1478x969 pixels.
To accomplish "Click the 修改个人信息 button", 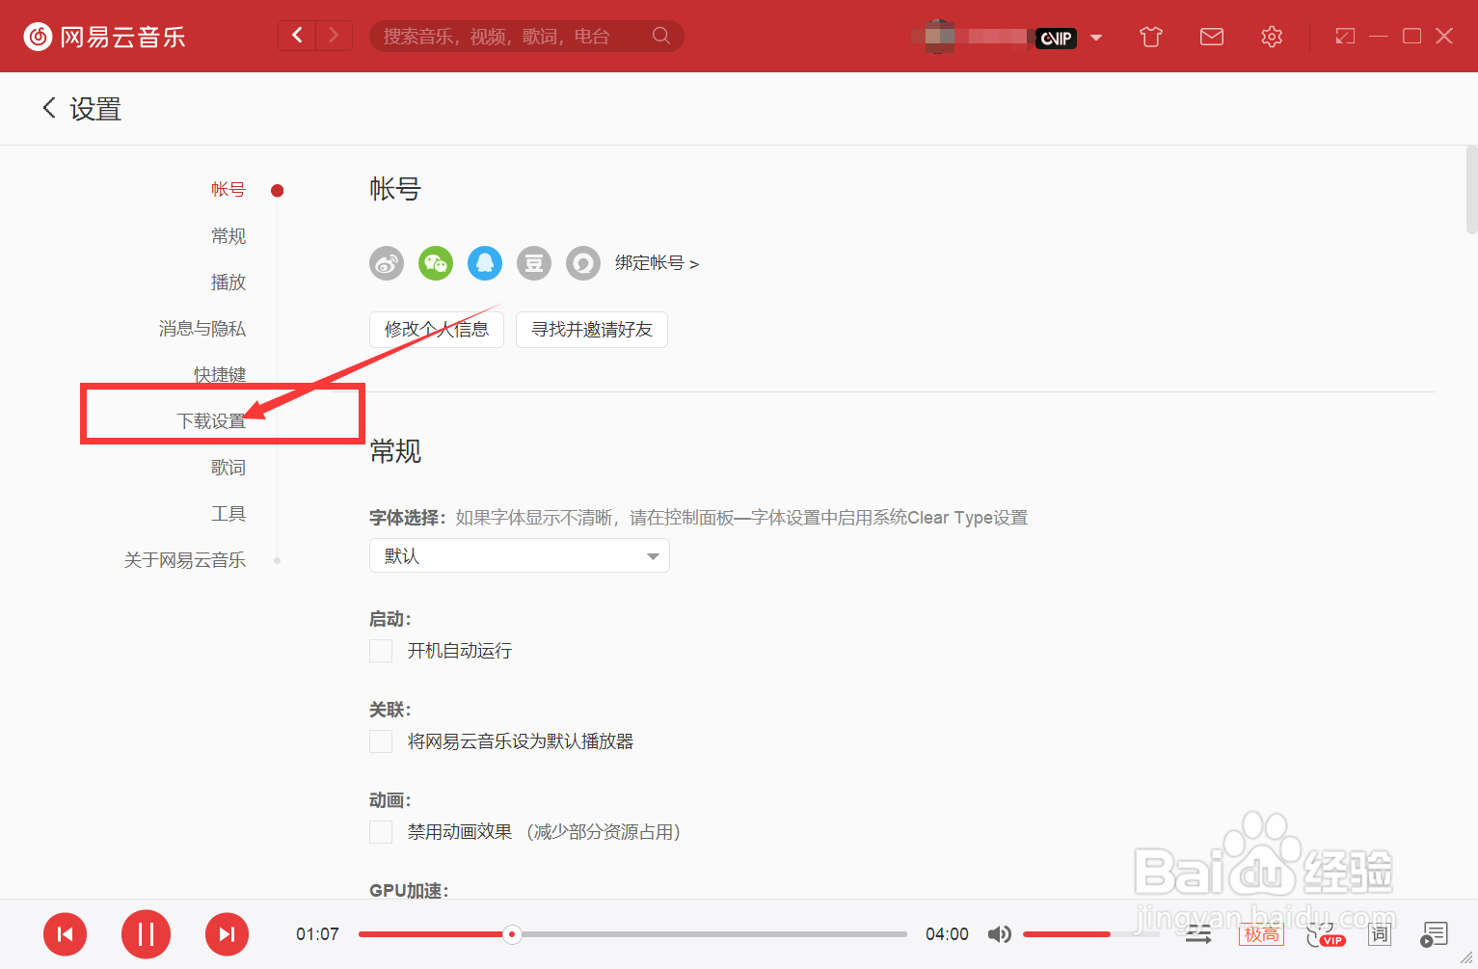I will (436, 329).
